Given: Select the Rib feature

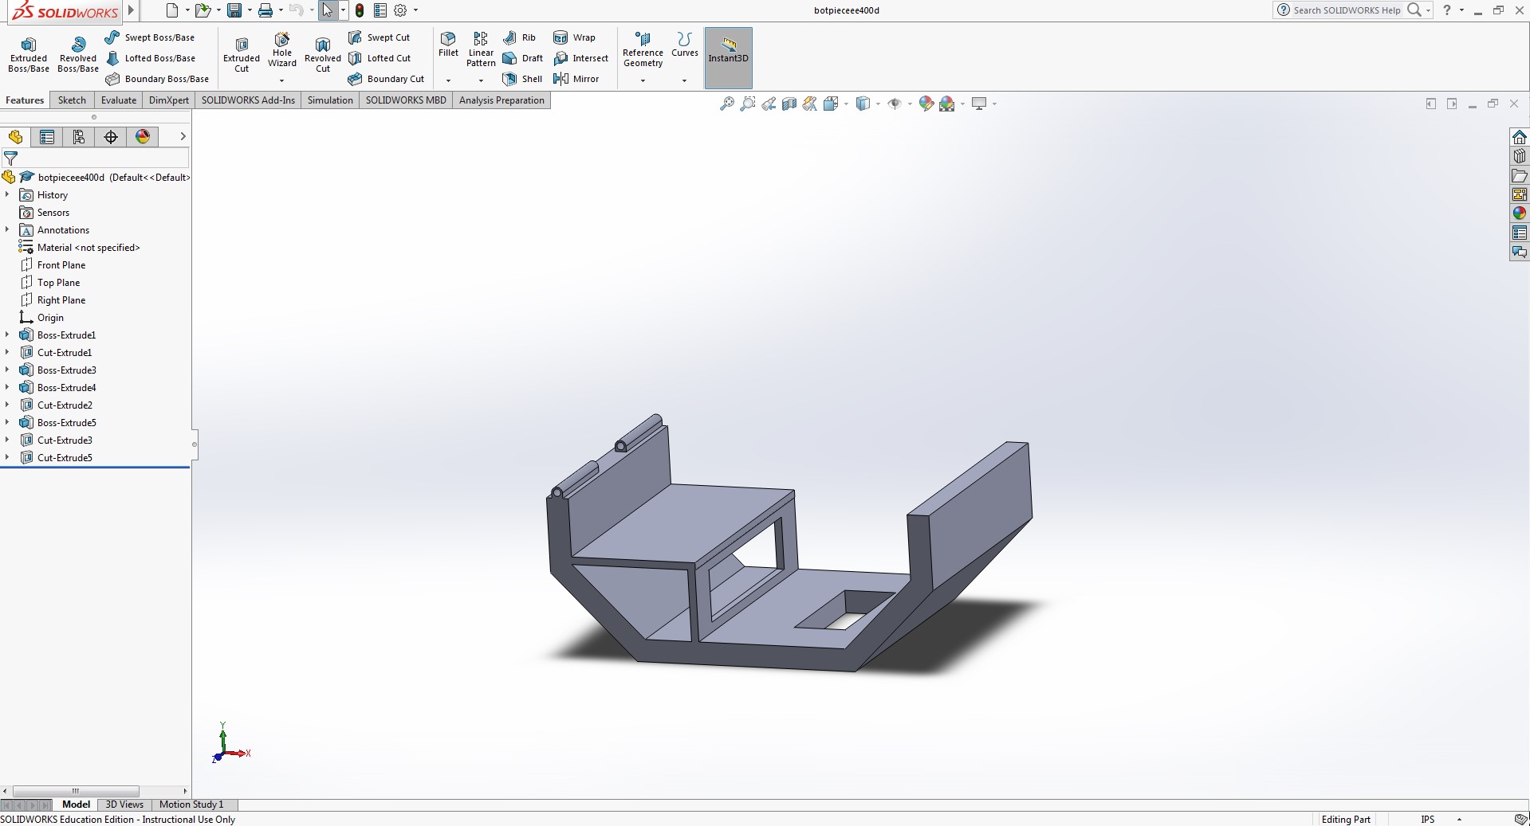Looking at the screenshot, I should (519, 37).
